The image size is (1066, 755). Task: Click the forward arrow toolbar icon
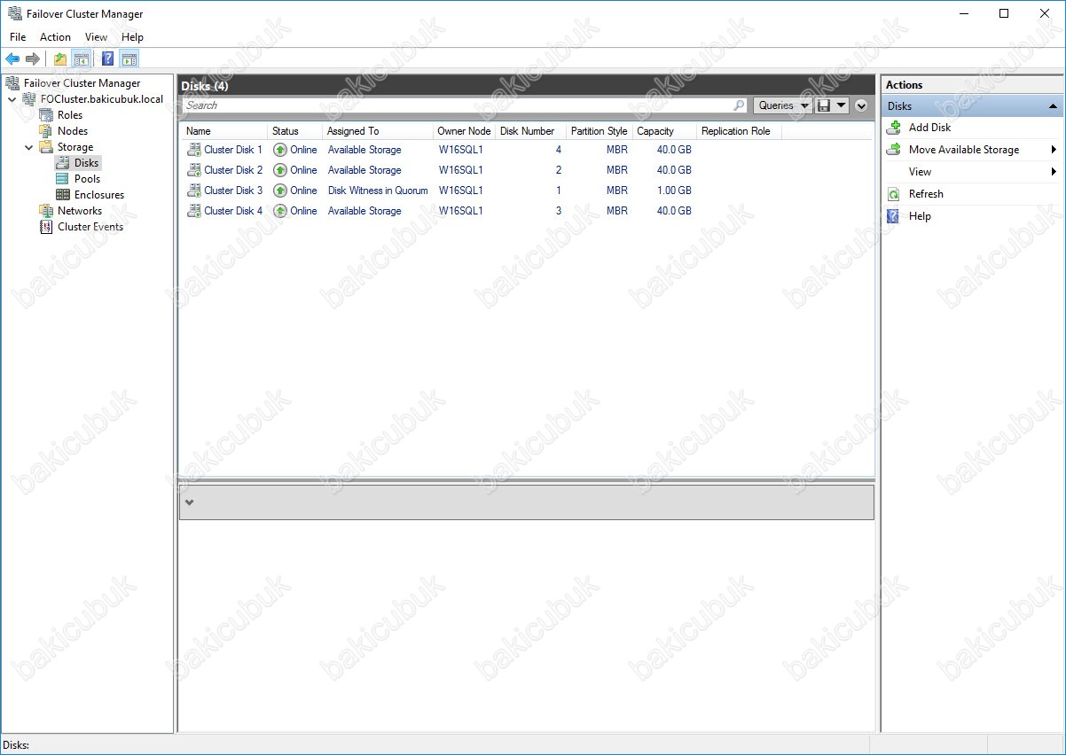click(x=33, y=59)
